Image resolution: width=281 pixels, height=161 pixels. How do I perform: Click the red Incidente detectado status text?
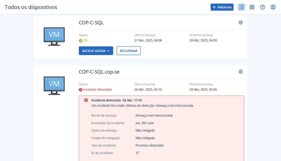98,90
